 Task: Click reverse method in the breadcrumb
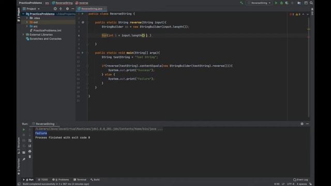click(82, 3)
